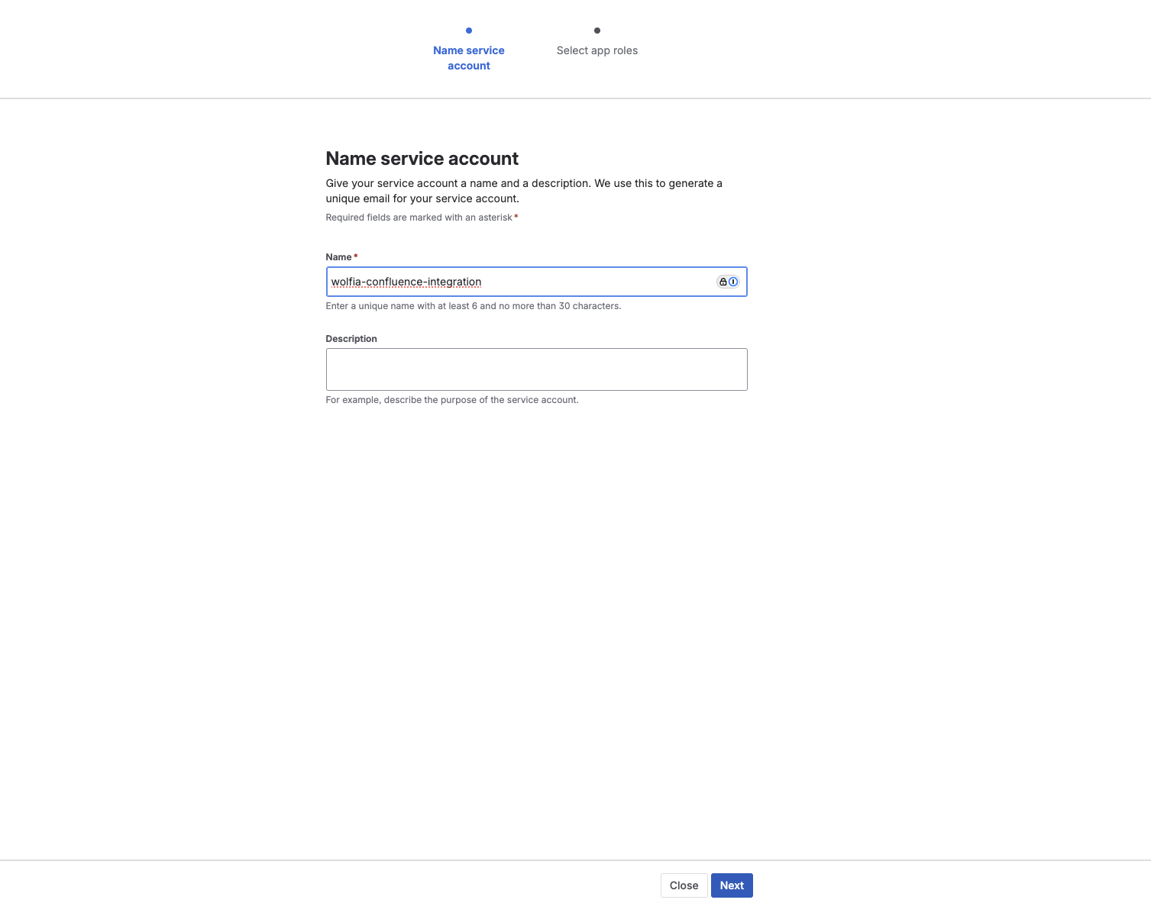Click the blue dot above Name service account

pyautogui.click(x=468, y=31)
